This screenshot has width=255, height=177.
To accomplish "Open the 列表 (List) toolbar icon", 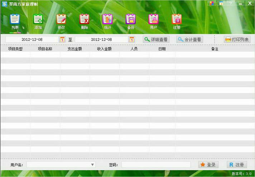I will [15, 21].
